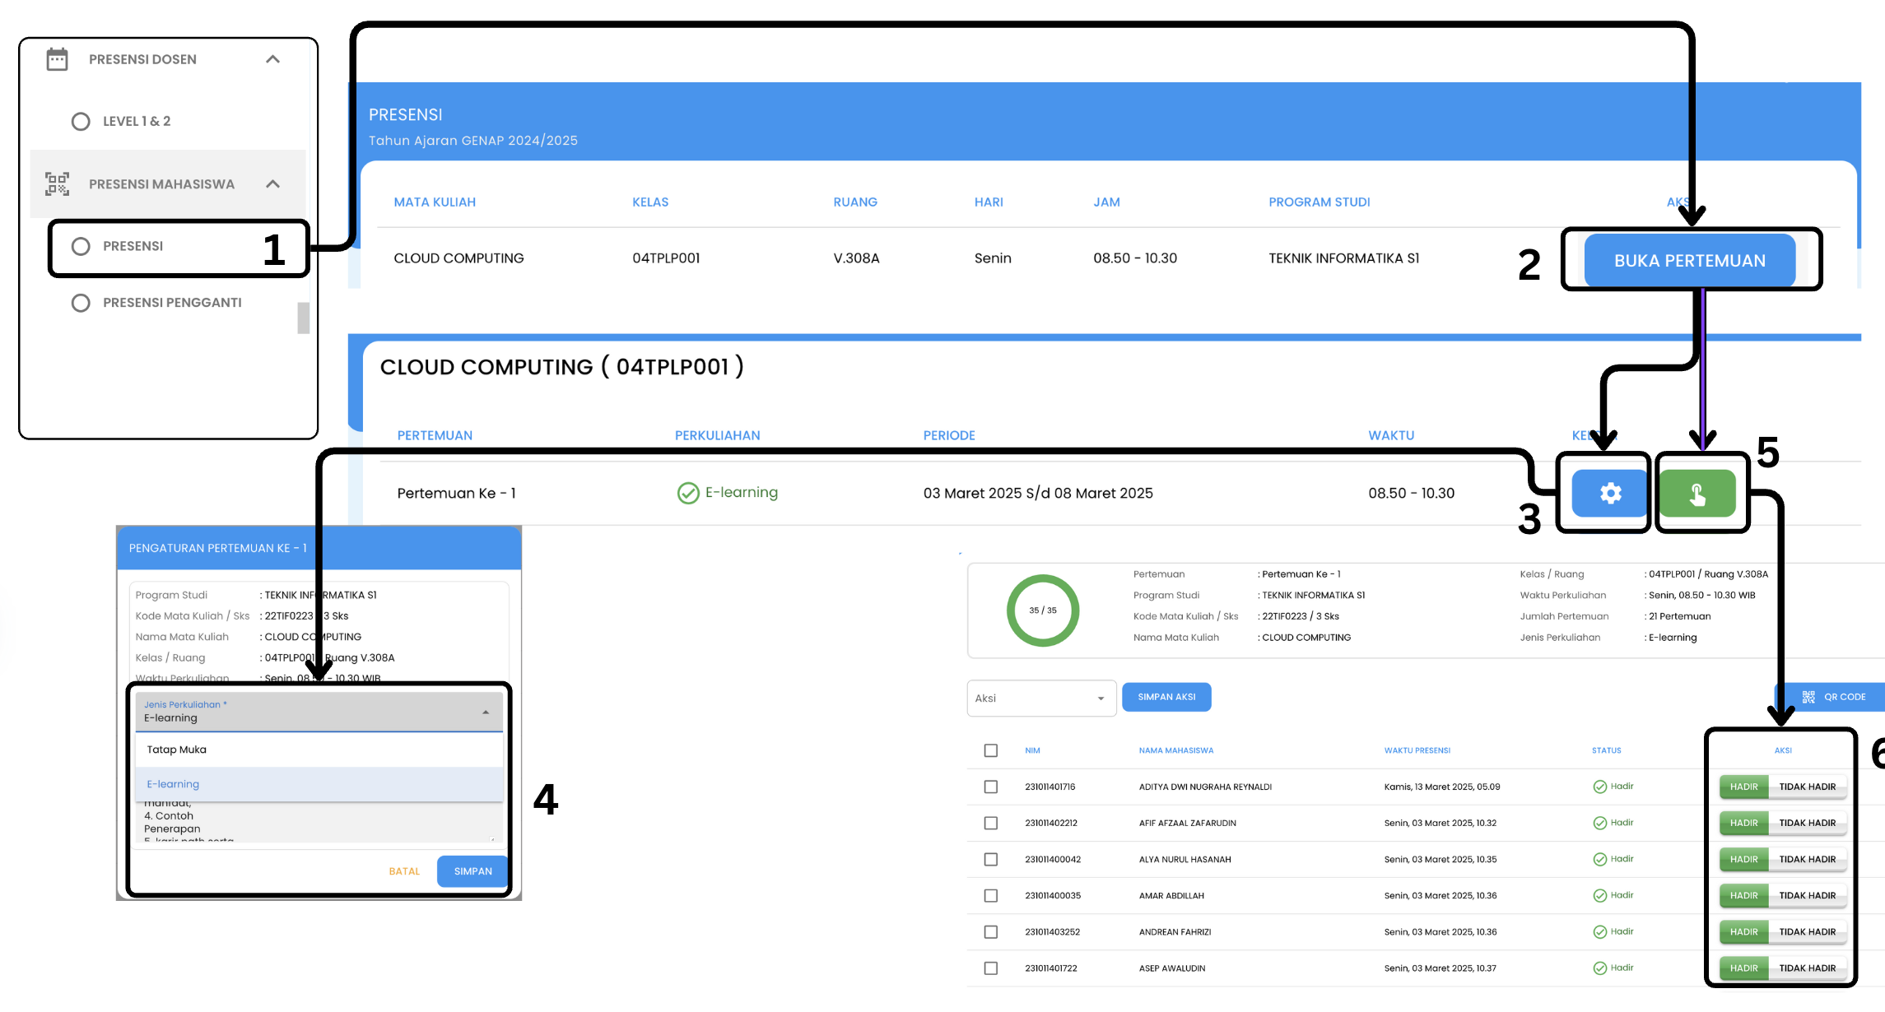Click Simpan in the settings dialog
This screenshot has width=1885, height=1012.
pyautogui.click(x=472, y=871)
